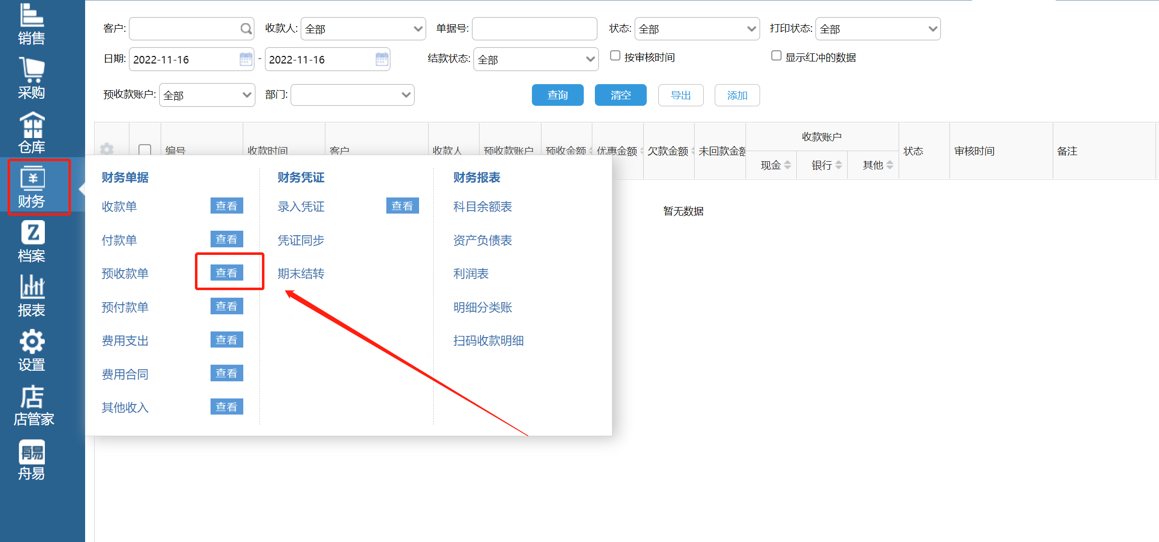The height and width of the screenshot is (542, 1159).
Task: Enable the 显示红冲的数据 checkbox
Action: [776, 55]
